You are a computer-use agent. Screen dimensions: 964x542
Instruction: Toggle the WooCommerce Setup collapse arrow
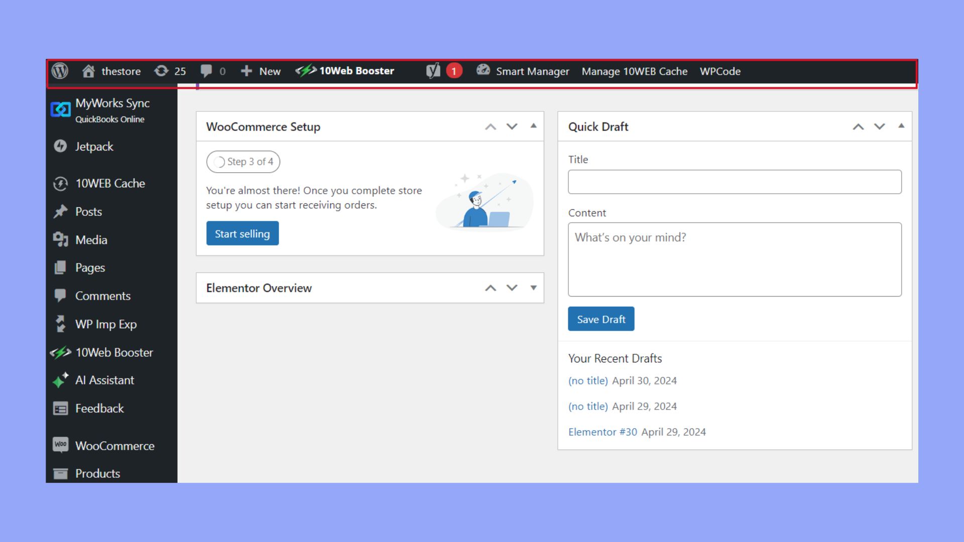(x=533, y=126)
